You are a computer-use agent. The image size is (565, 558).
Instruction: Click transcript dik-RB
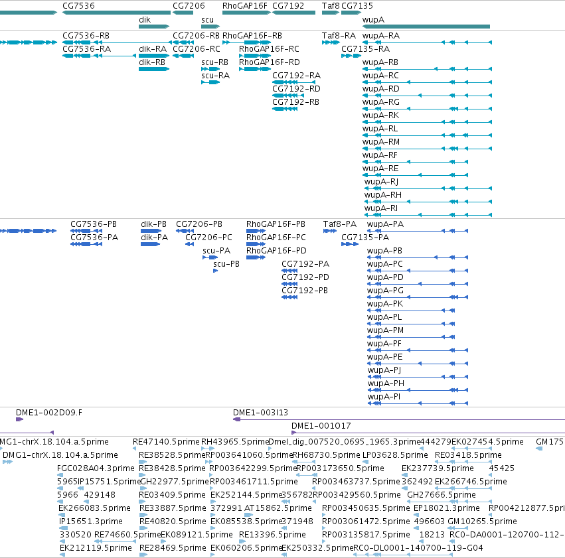[151, 62]
